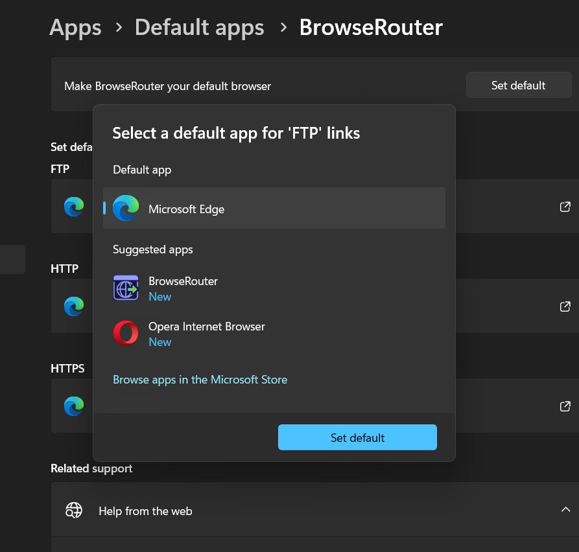Choose the Opera Internet Browser icon
579x552 pixels.
point(126,333)
